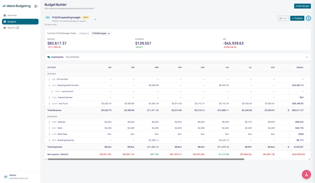Click the pink floating assistant button
This screenshot has height=183, width=315.
click(x=306, y=175)
